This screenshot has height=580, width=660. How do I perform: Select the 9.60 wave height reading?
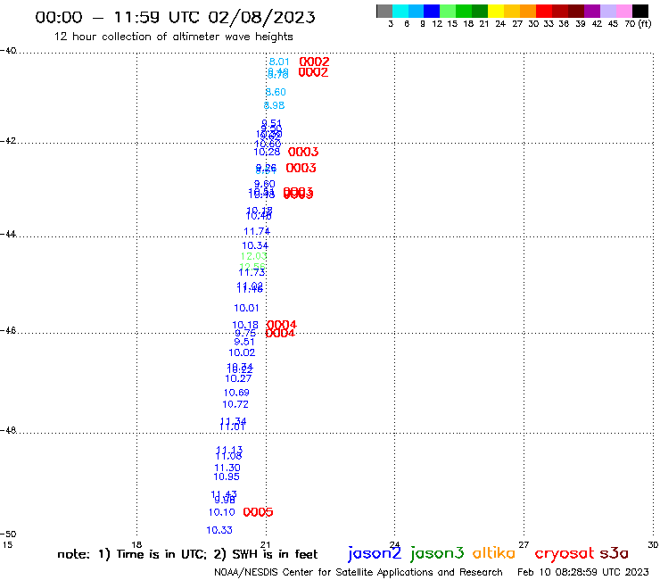pos(264,184)
